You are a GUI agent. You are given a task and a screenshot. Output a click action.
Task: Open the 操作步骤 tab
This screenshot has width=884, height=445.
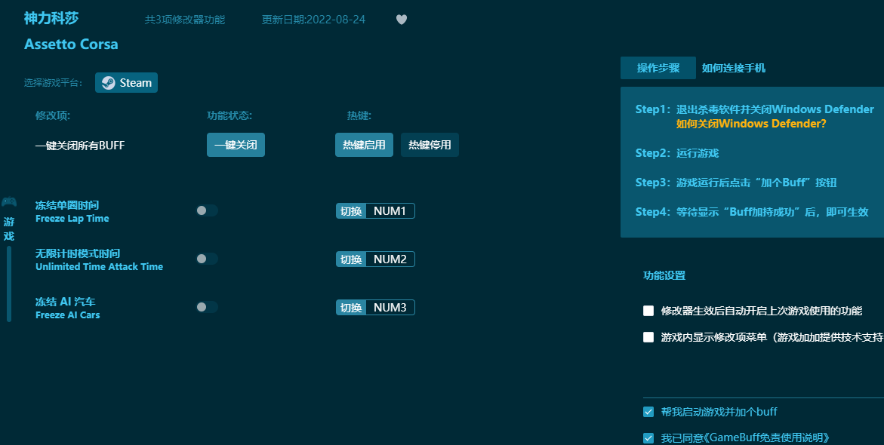pos(658,68)
